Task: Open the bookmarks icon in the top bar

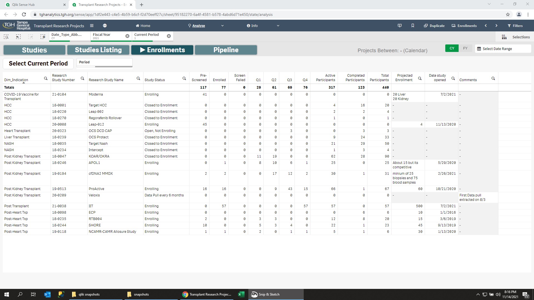Action: (412, 25)
